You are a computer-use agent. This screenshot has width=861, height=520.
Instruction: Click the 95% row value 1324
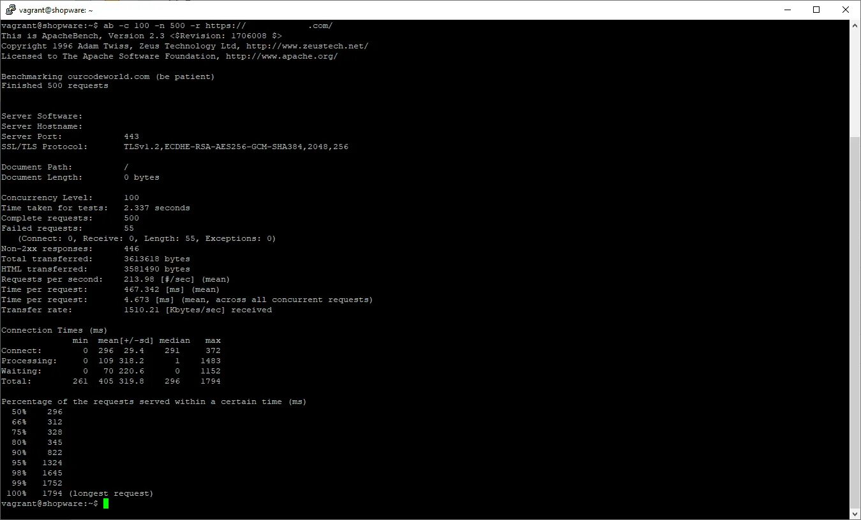(x=52, y=463)
